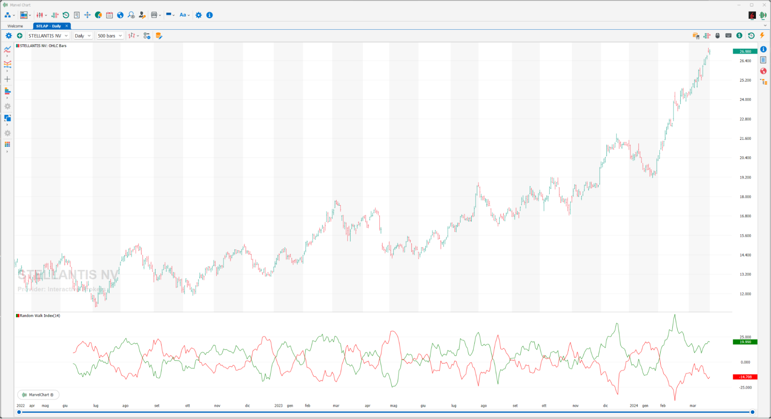The height and width of the screenshot is (419, 771).
Task: Toggle mouse trading icon in chart toolbar
Action: (x=717, y=35)
